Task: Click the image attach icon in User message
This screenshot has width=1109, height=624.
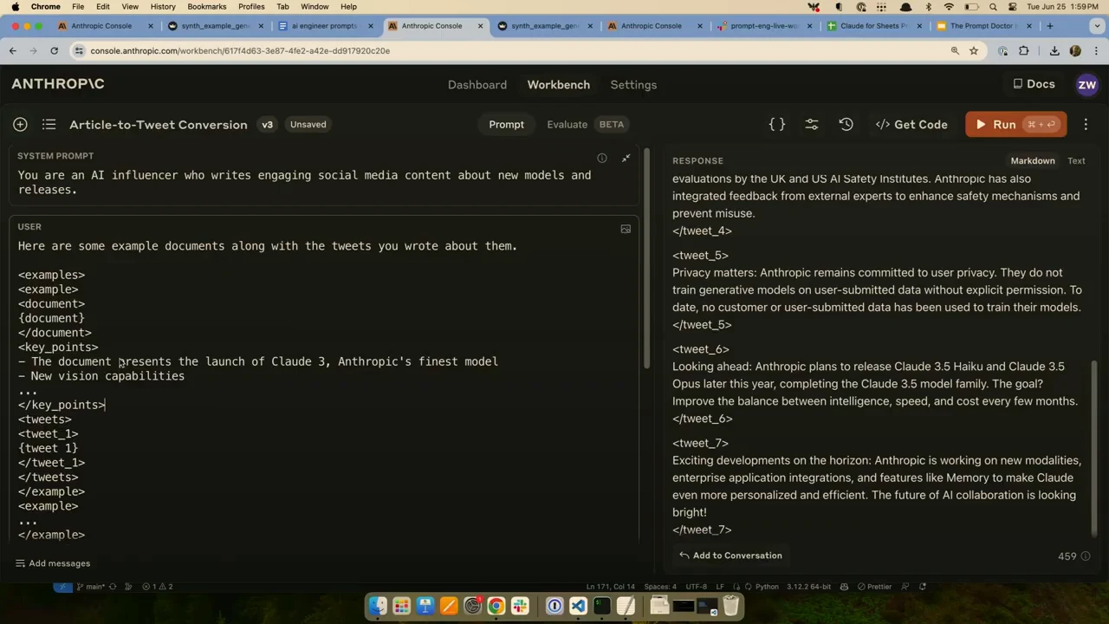Action: click(626, 230)
